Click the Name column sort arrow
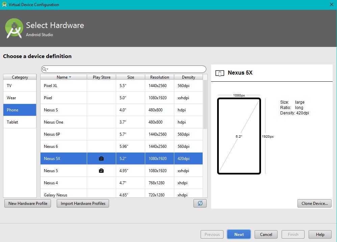The image size is (337, 242). [x=70, y=77]
